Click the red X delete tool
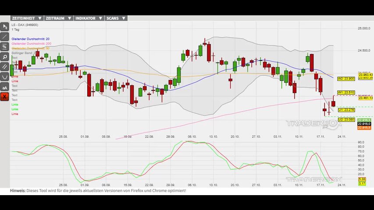 5,97
